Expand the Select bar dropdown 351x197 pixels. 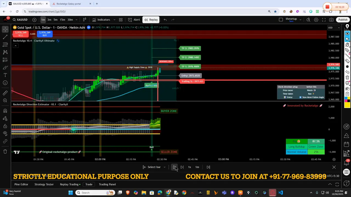(x=165, y=167)
